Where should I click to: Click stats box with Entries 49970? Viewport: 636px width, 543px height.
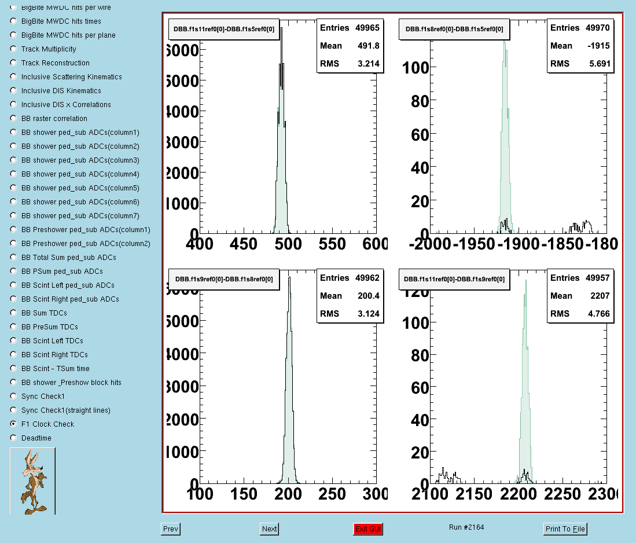click(580, 46)
